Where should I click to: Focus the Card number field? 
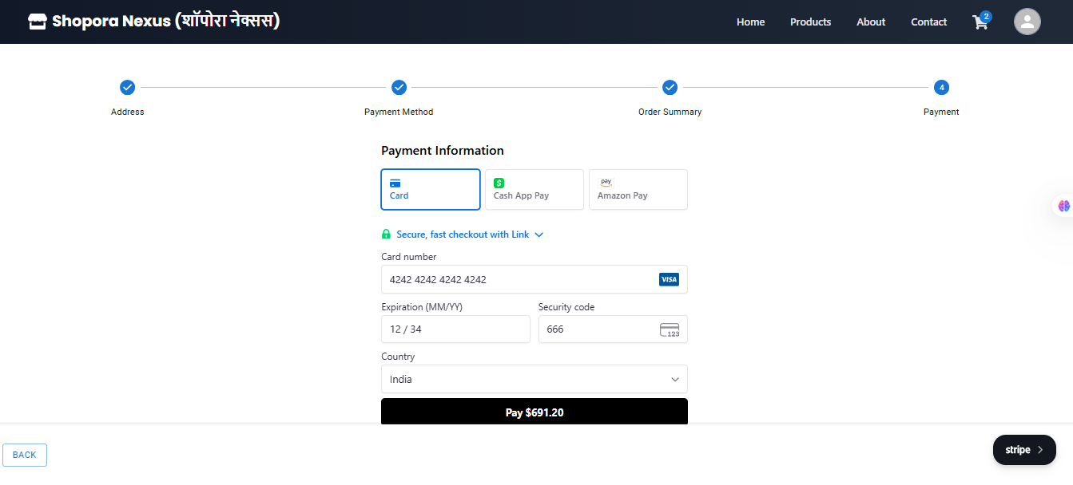click(x=535, y=279)
